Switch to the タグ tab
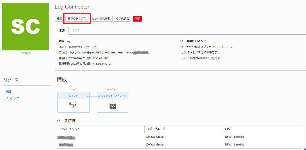306x150 pixels. pos(75,31)
